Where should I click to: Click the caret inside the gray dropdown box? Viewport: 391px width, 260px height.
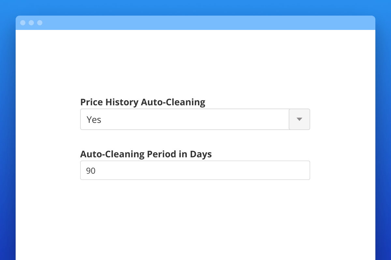299,119
